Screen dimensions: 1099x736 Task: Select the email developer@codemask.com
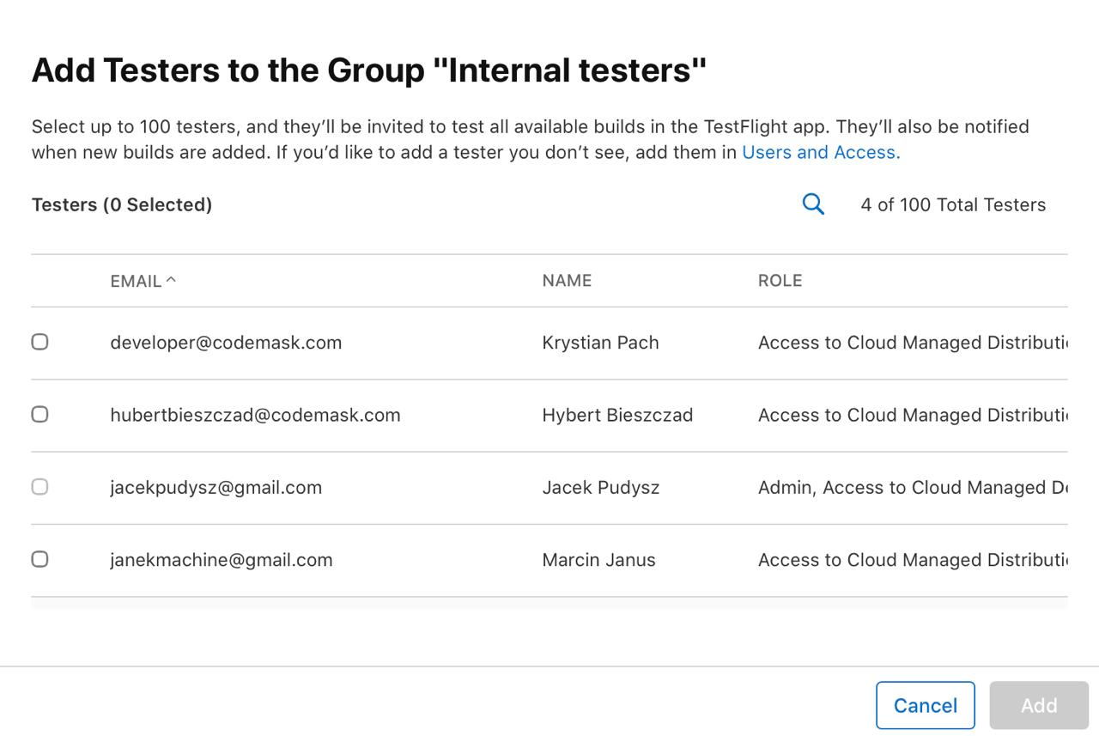pos(226,343)
